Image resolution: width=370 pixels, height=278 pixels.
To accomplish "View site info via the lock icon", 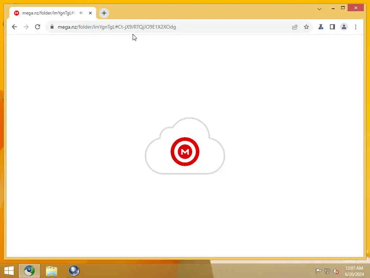I will point(52,27).
